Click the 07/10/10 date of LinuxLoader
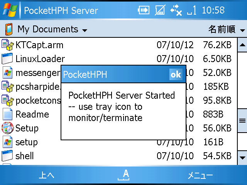 pyautogui.click(x=175, y=59)
